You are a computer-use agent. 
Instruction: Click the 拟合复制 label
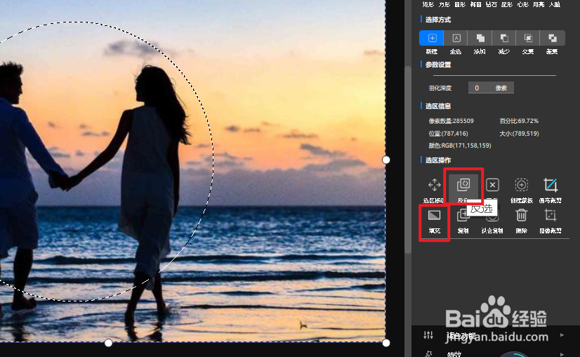tap(492, 231)
